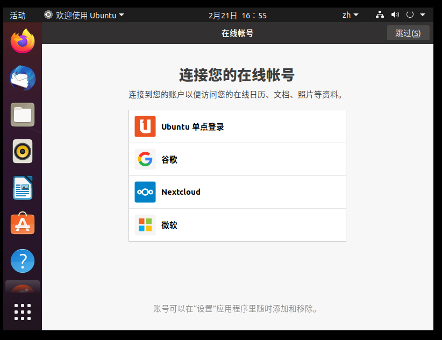Open the Help question mark icon
Screen dimensions: 442x340
pyautogui.click(x=23, y=261)
